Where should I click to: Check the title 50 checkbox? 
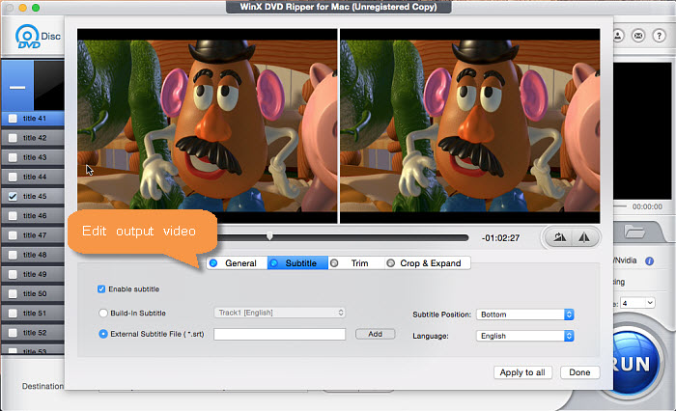pyautogui.click(x=13, y=293)
